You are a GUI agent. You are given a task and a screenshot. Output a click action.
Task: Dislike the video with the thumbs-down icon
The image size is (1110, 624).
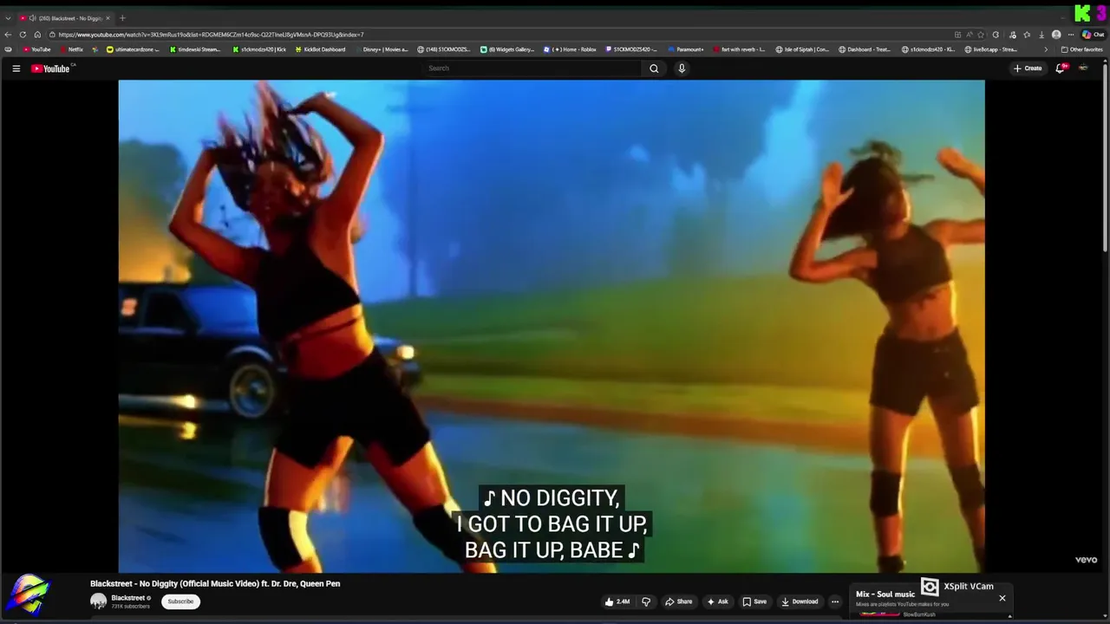(x=645, y=601)
